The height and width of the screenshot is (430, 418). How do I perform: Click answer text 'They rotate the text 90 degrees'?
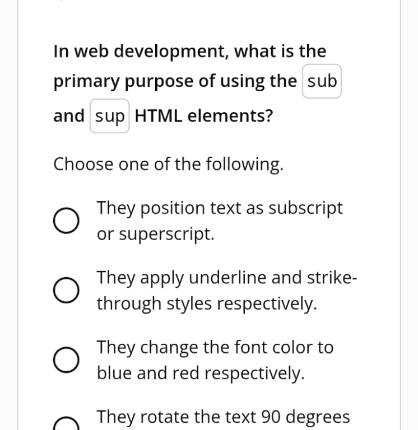pos(223,417)
